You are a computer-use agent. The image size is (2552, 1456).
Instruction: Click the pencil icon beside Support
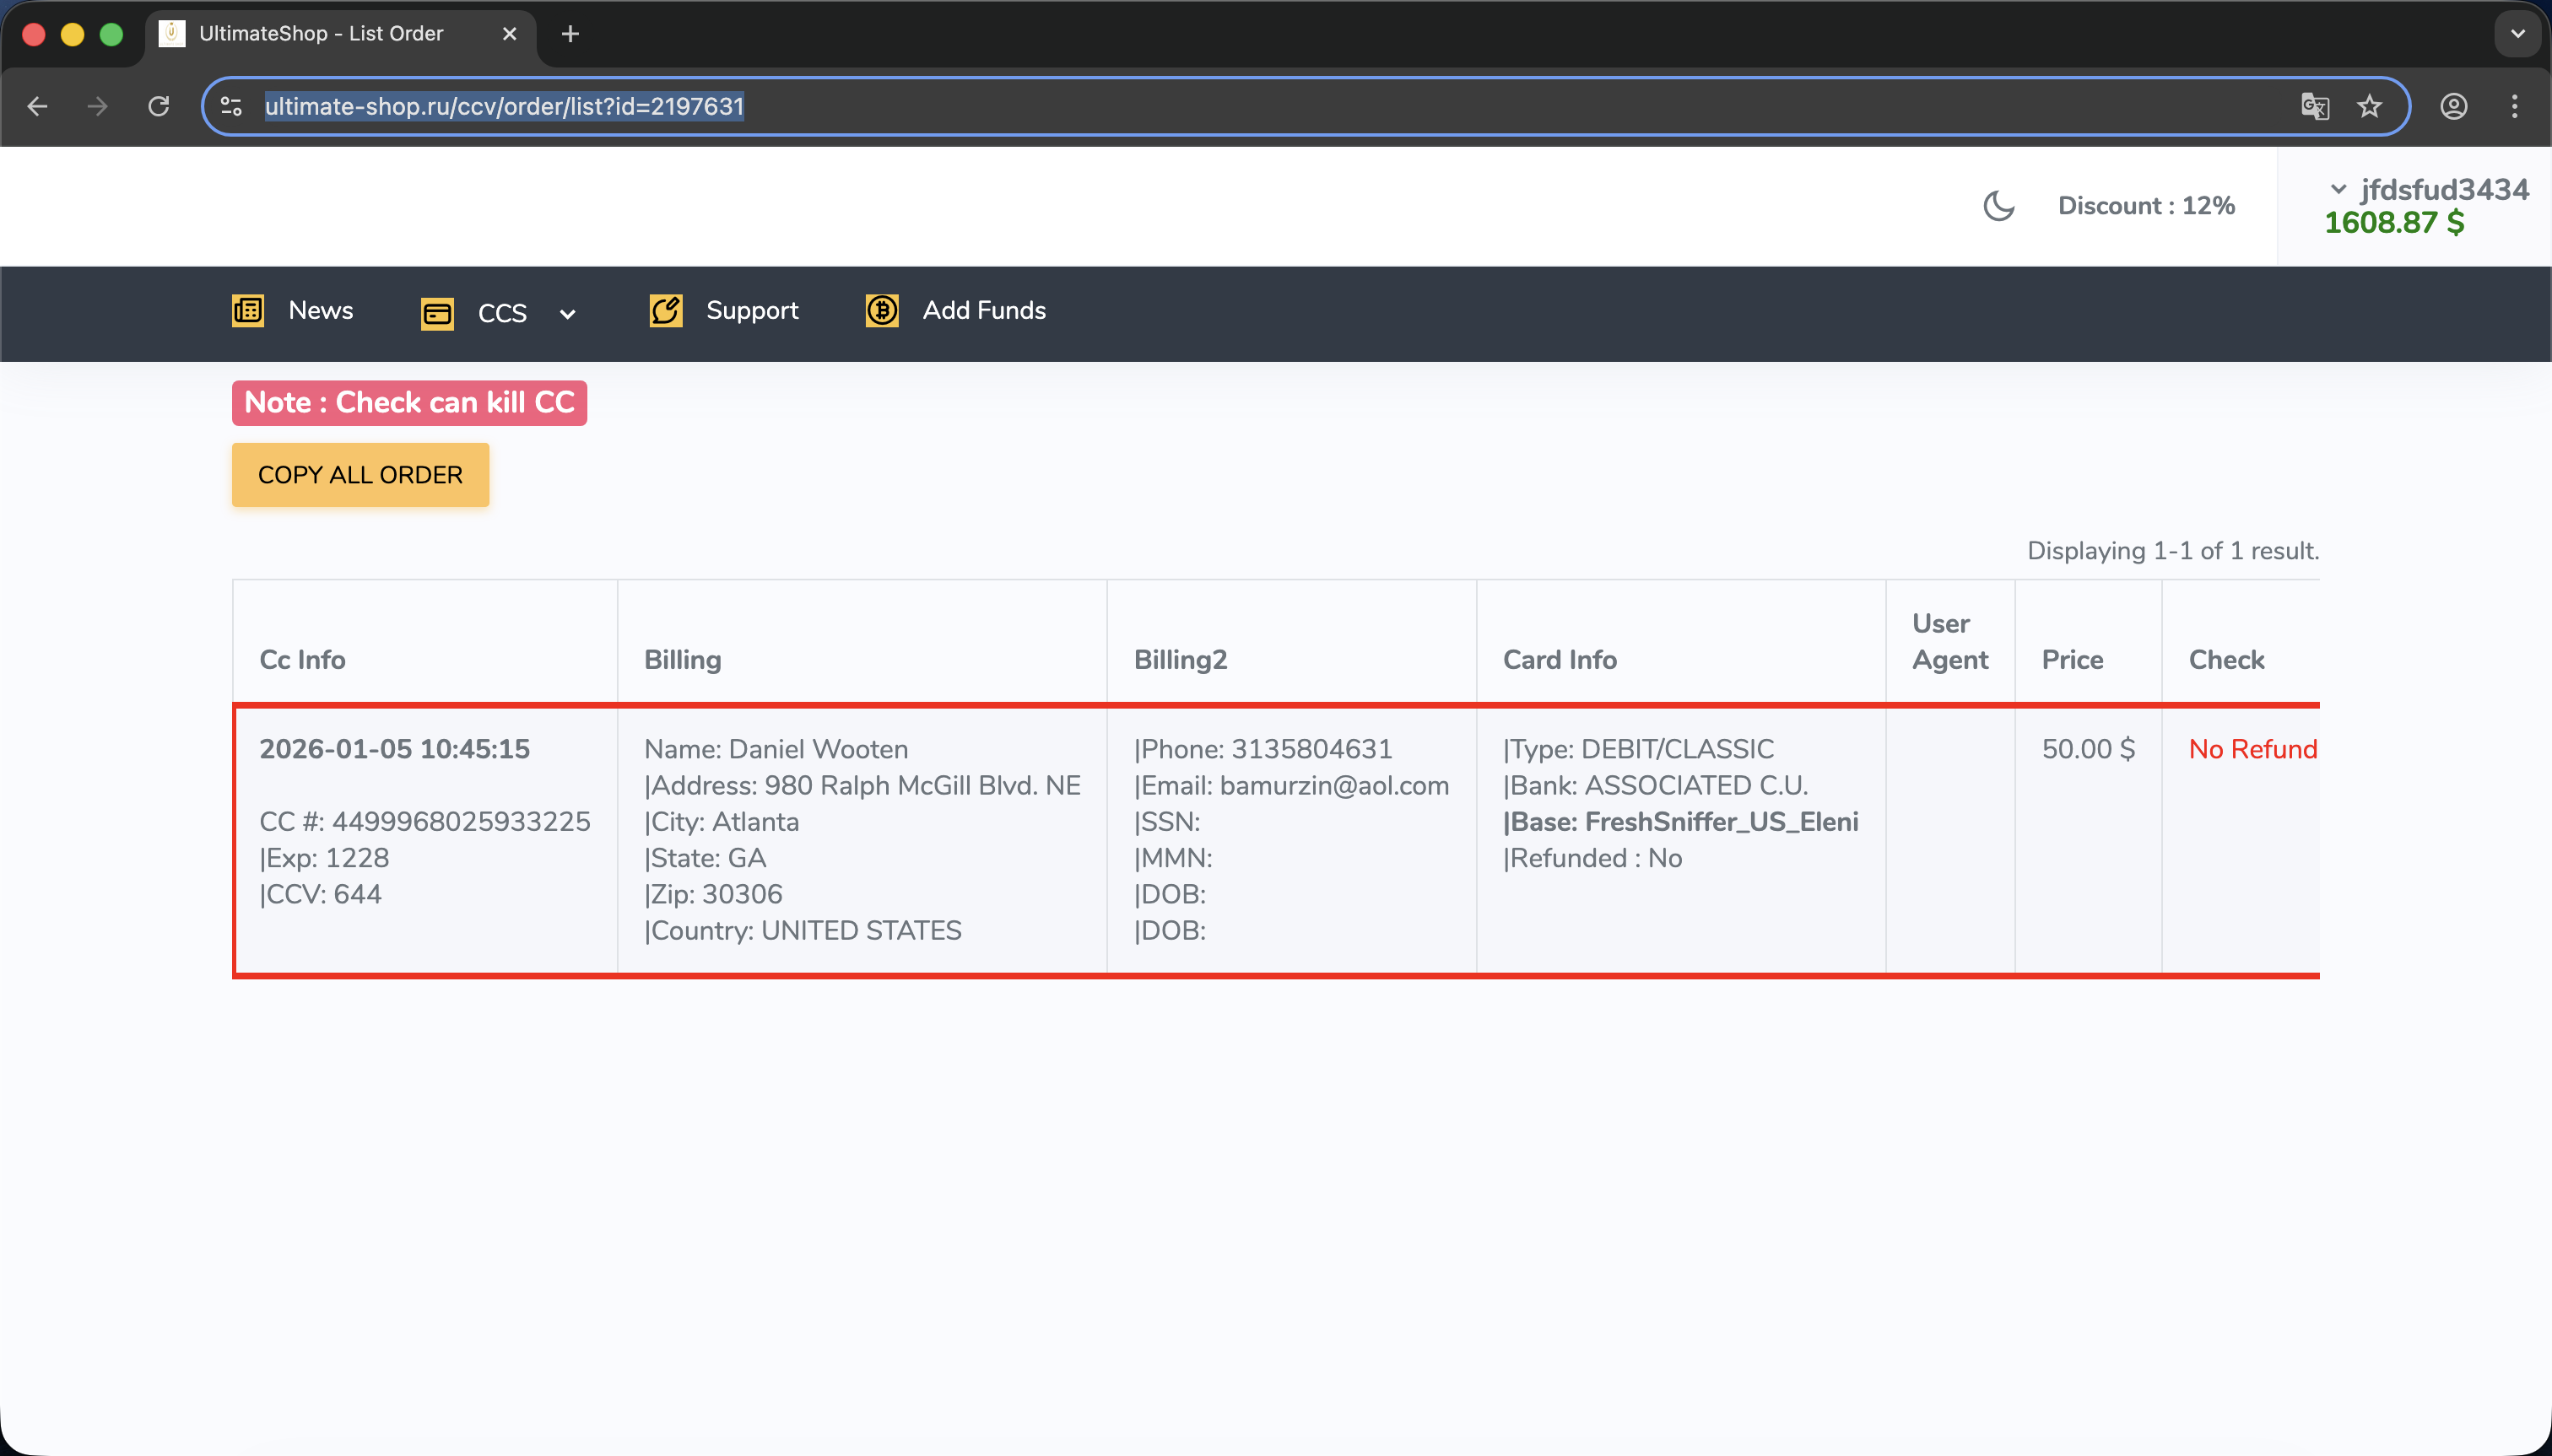[665, 310]
